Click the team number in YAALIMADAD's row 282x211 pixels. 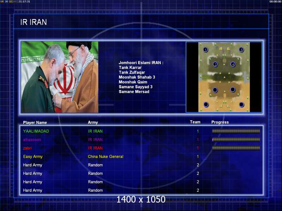(x=198, y=131)
